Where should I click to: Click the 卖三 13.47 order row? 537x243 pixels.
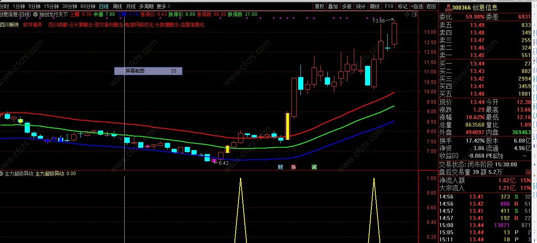click(x=485, y=40)
